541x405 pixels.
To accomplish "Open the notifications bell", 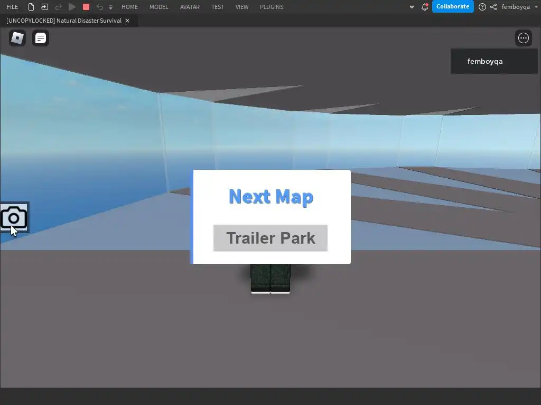I will [425, 7].
